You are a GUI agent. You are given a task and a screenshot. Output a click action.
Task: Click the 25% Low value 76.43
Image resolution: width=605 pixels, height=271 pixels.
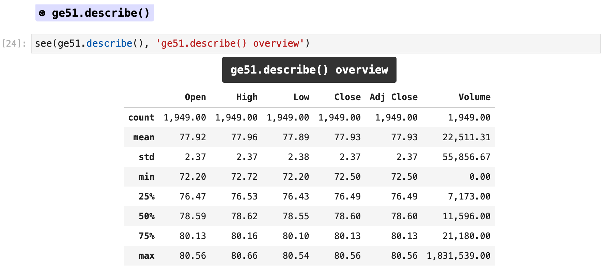click(x=296, y=196)
